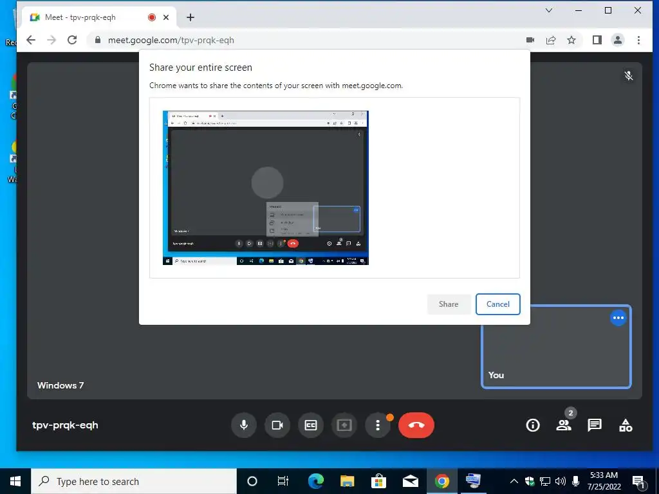Open Task View on the taskbar
Viewport: 659px width, 494px height.
[x=283, y=481]
